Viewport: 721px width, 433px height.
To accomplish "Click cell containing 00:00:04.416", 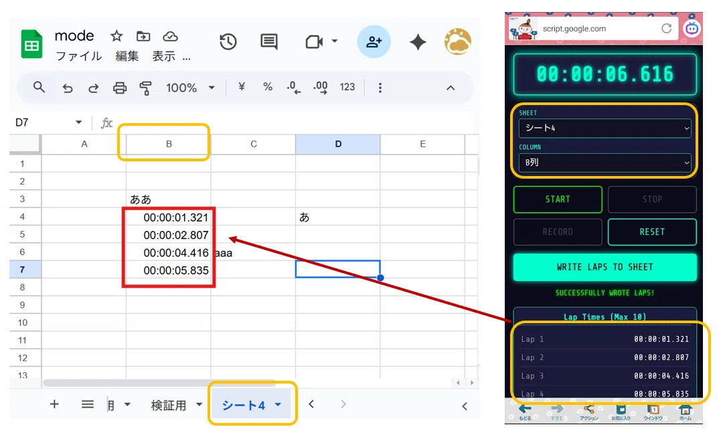I will [169, 252].
